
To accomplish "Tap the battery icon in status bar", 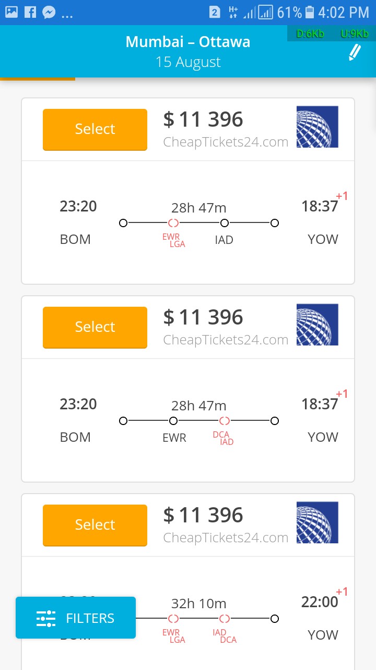I will tap(310, 12).
